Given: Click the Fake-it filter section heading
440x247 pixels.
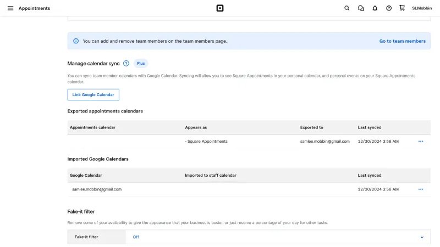Looking at the screenshot, I should 81,212.
